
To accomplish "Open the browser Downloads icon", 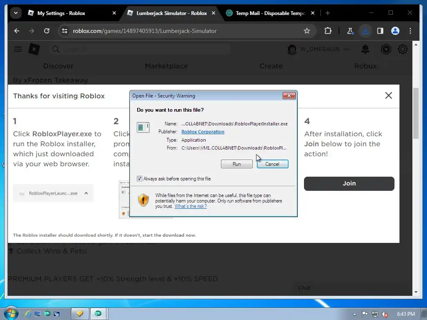I will click(x=365, y=31).
